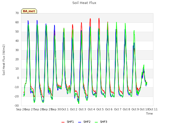
Task: Click the -30 y-axis tick label
Action: (16, 106)
